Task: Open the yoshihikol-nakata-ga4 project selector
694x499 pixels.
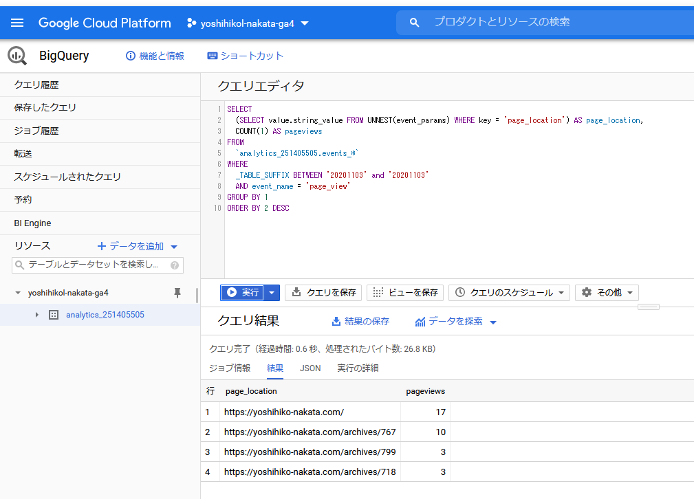Action: (x=248, y=23)
